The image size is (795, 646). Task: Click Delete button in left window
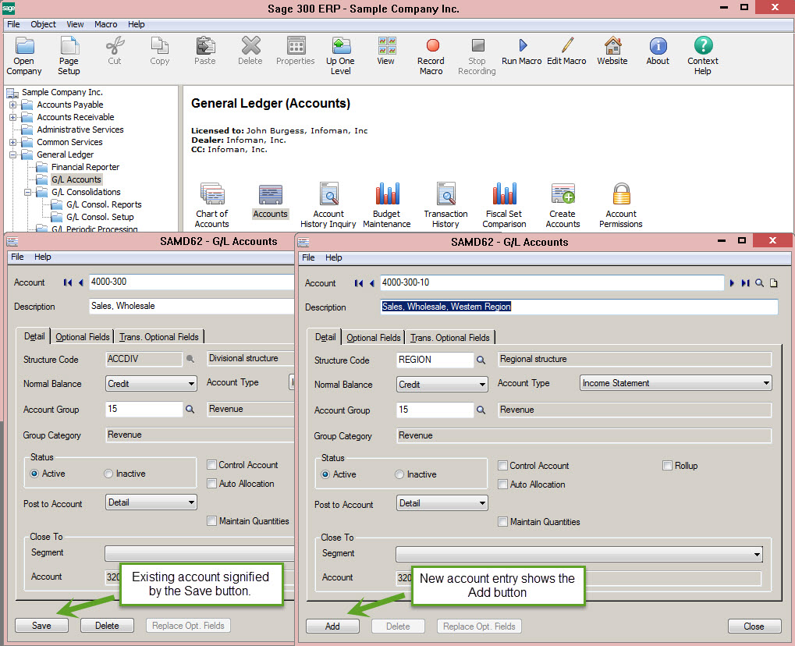pyautogui.click(x=107, y=625)
